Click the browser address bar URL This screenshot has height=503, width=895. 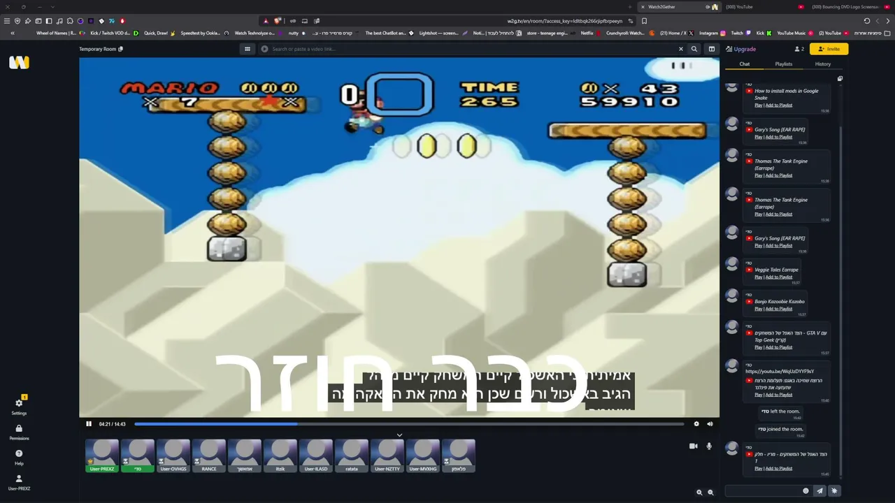pos(564,21)
